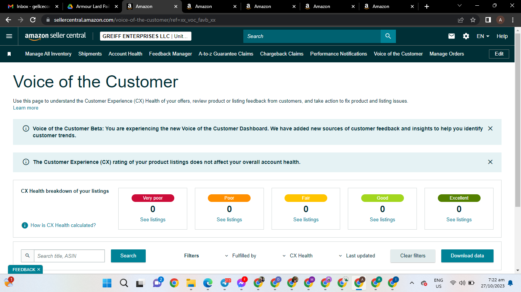Reload the page in Chrome
This screenshot has height=292, width=521.
(x=33, y=20)
